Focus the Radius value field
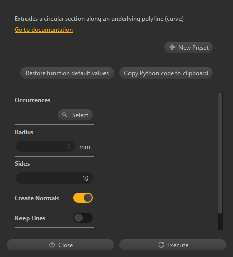This screenshot has height=257, width=233. (x=45, y=146)
